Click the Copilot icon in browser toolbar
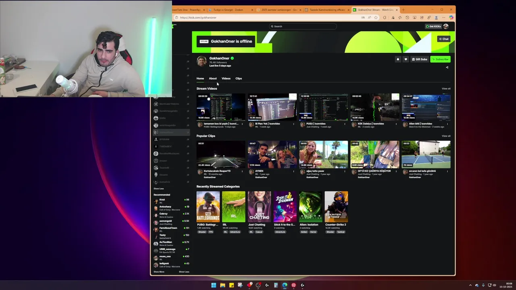 451,17
